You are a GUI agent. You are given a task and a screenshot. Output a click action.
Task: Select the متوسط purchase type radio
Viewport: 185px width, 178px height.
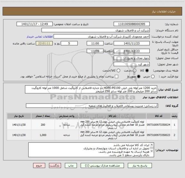tap(138, 77)
